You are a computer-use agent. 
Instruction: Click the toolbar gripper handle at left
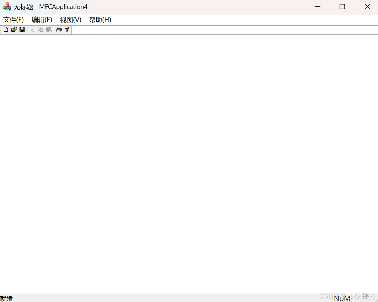[x=1, y=30]
